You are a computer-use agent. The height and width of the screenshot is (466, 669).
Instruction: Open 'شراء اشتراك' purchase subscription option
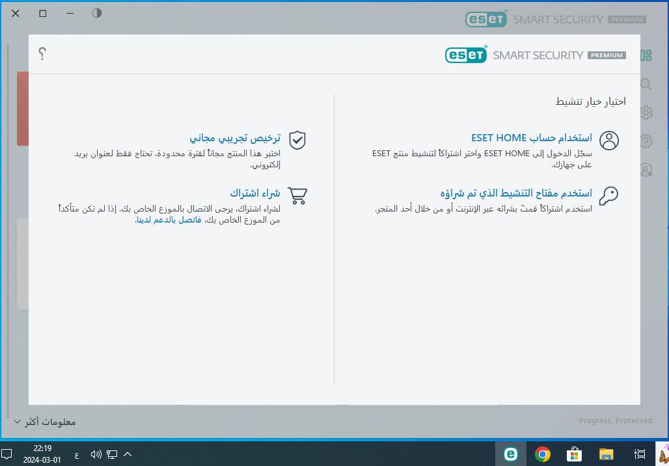pos(255,193)
